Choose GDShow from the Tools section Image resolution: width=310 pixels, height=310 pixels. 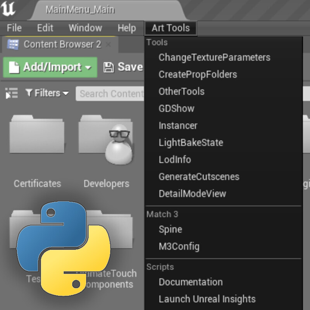click(x=176, y=109)
